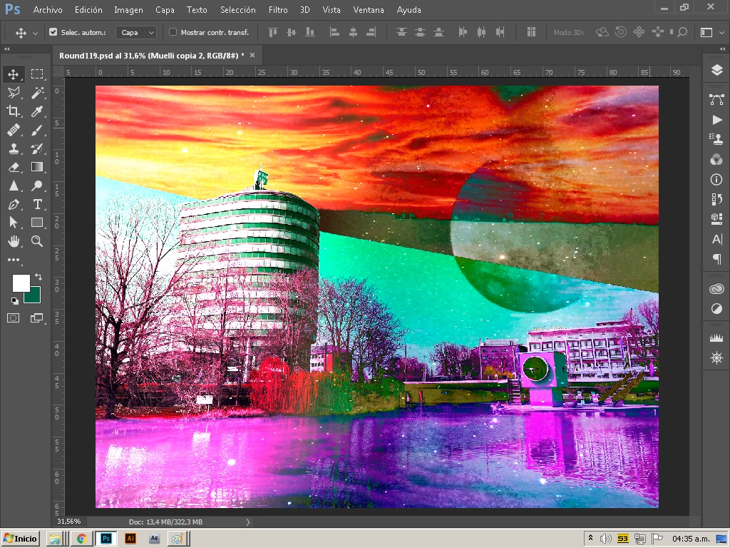730x548 pixels.
Task: Select the Rectangle shape tool
Action: (37, 223)
